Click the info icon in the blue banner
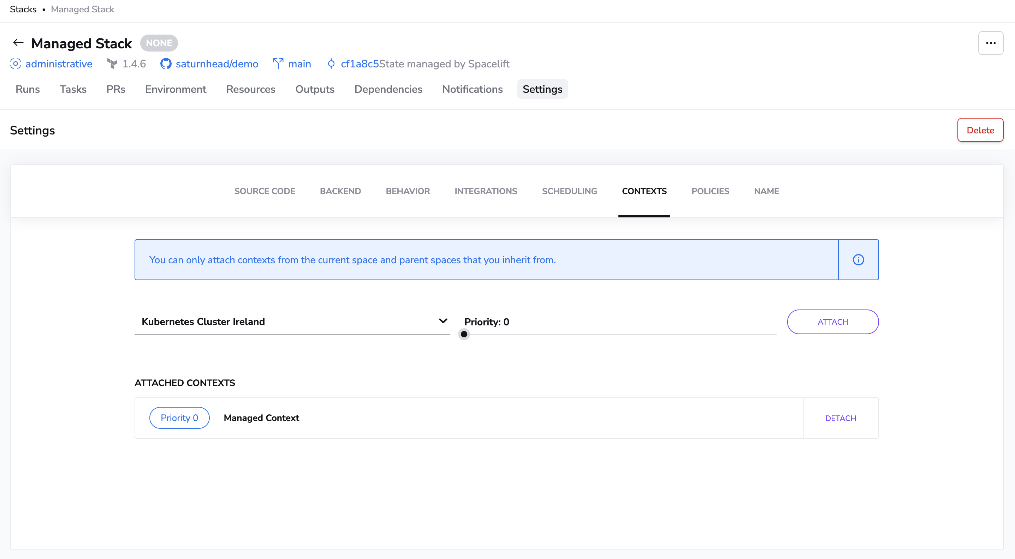 point(858,260)
